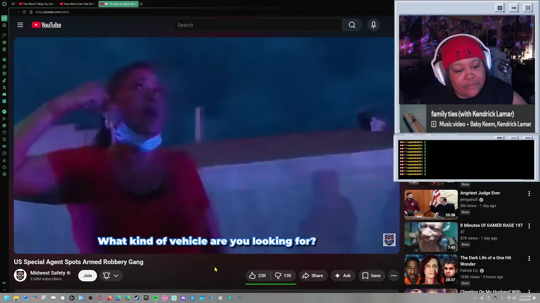Open options menu for One Hit Wonder video
540x303 pixels.
529,258
